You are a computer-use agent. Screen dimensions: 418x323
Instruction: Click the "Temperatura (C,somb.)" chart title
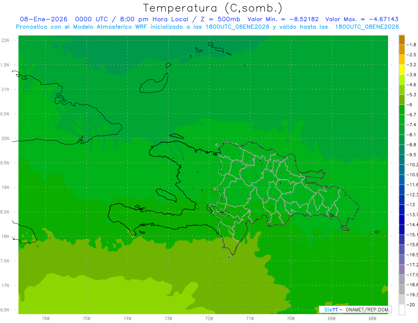[x=213, y=8]
